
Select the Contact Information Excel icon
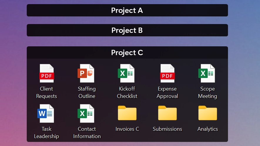(x=86, y=113)
